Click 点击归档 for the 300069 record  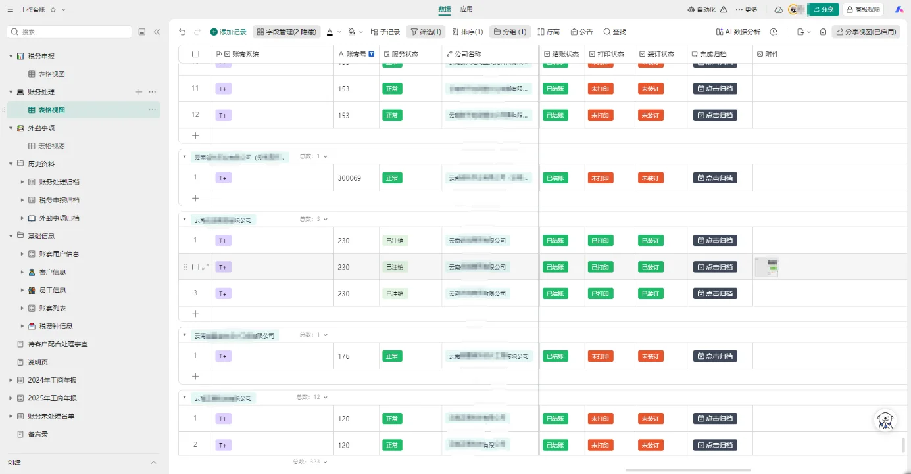[x=715, y=178]
